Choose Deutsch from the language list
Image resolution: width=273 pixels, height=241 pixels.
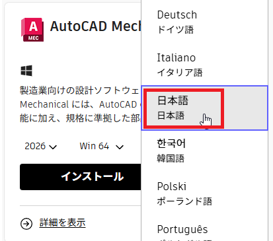(204, 22)
